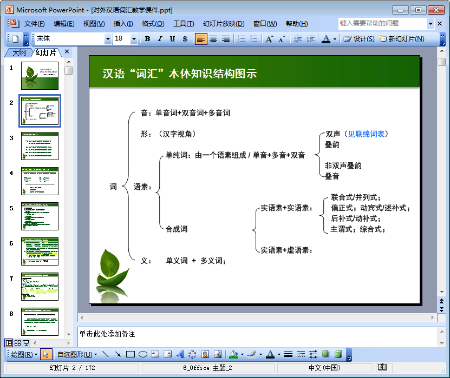450x378 pixels.
Task: Switch to the 幻灯片 slides tab
Action: tap(46, 52)
